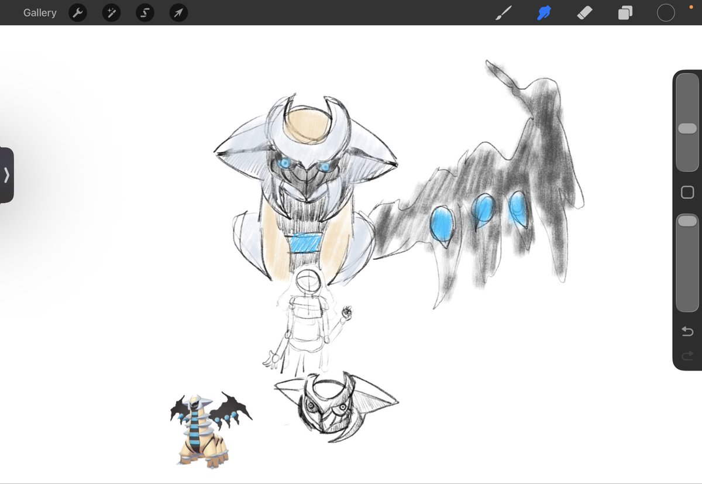Activate the Transform arrow tool
The image size is (702, 484).
(178, 13)
